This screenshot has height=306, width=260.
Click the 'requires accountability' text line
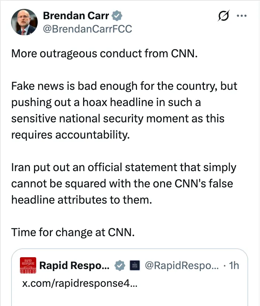[71, 135]
